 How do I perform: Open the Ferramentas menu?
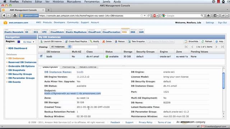tap(92, 1)
